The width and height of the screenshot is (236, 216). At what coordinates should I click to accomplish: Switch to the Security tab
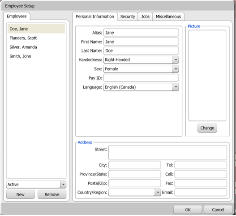[128, 17]
